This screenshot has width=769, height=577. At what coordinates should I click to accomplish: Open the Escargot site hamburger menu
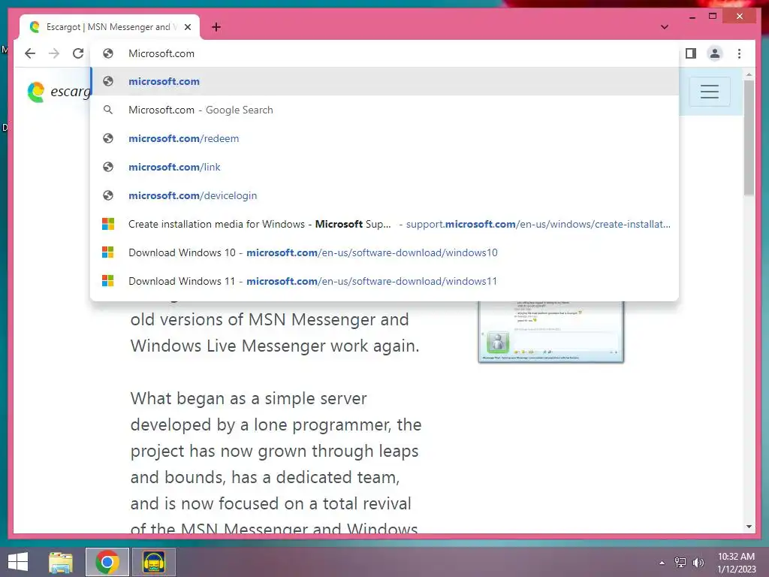709,91
